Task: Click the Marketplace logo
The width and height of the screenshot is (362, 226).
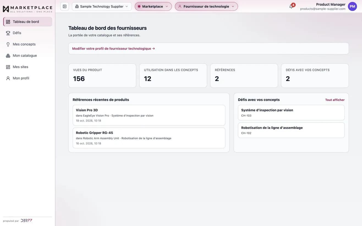Action: pos(28,9)
